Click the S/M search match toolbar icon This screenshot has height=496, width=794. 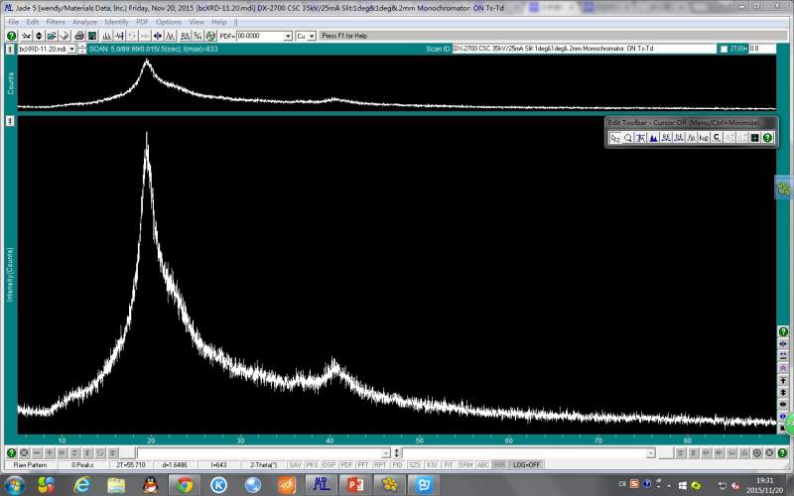(x=198, y=36)
